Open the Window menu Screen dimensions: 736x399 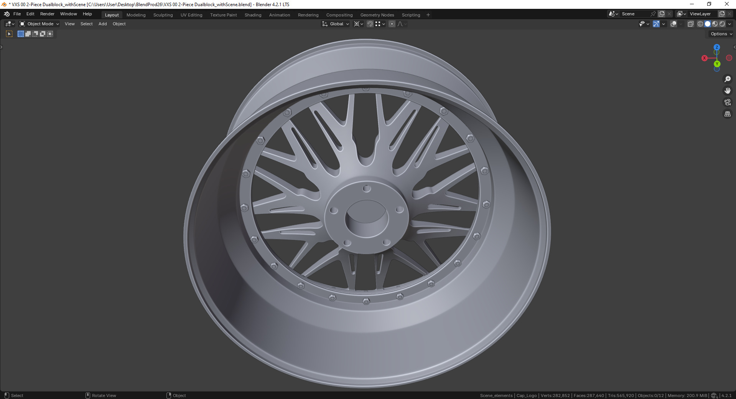[x=68, y=14]
